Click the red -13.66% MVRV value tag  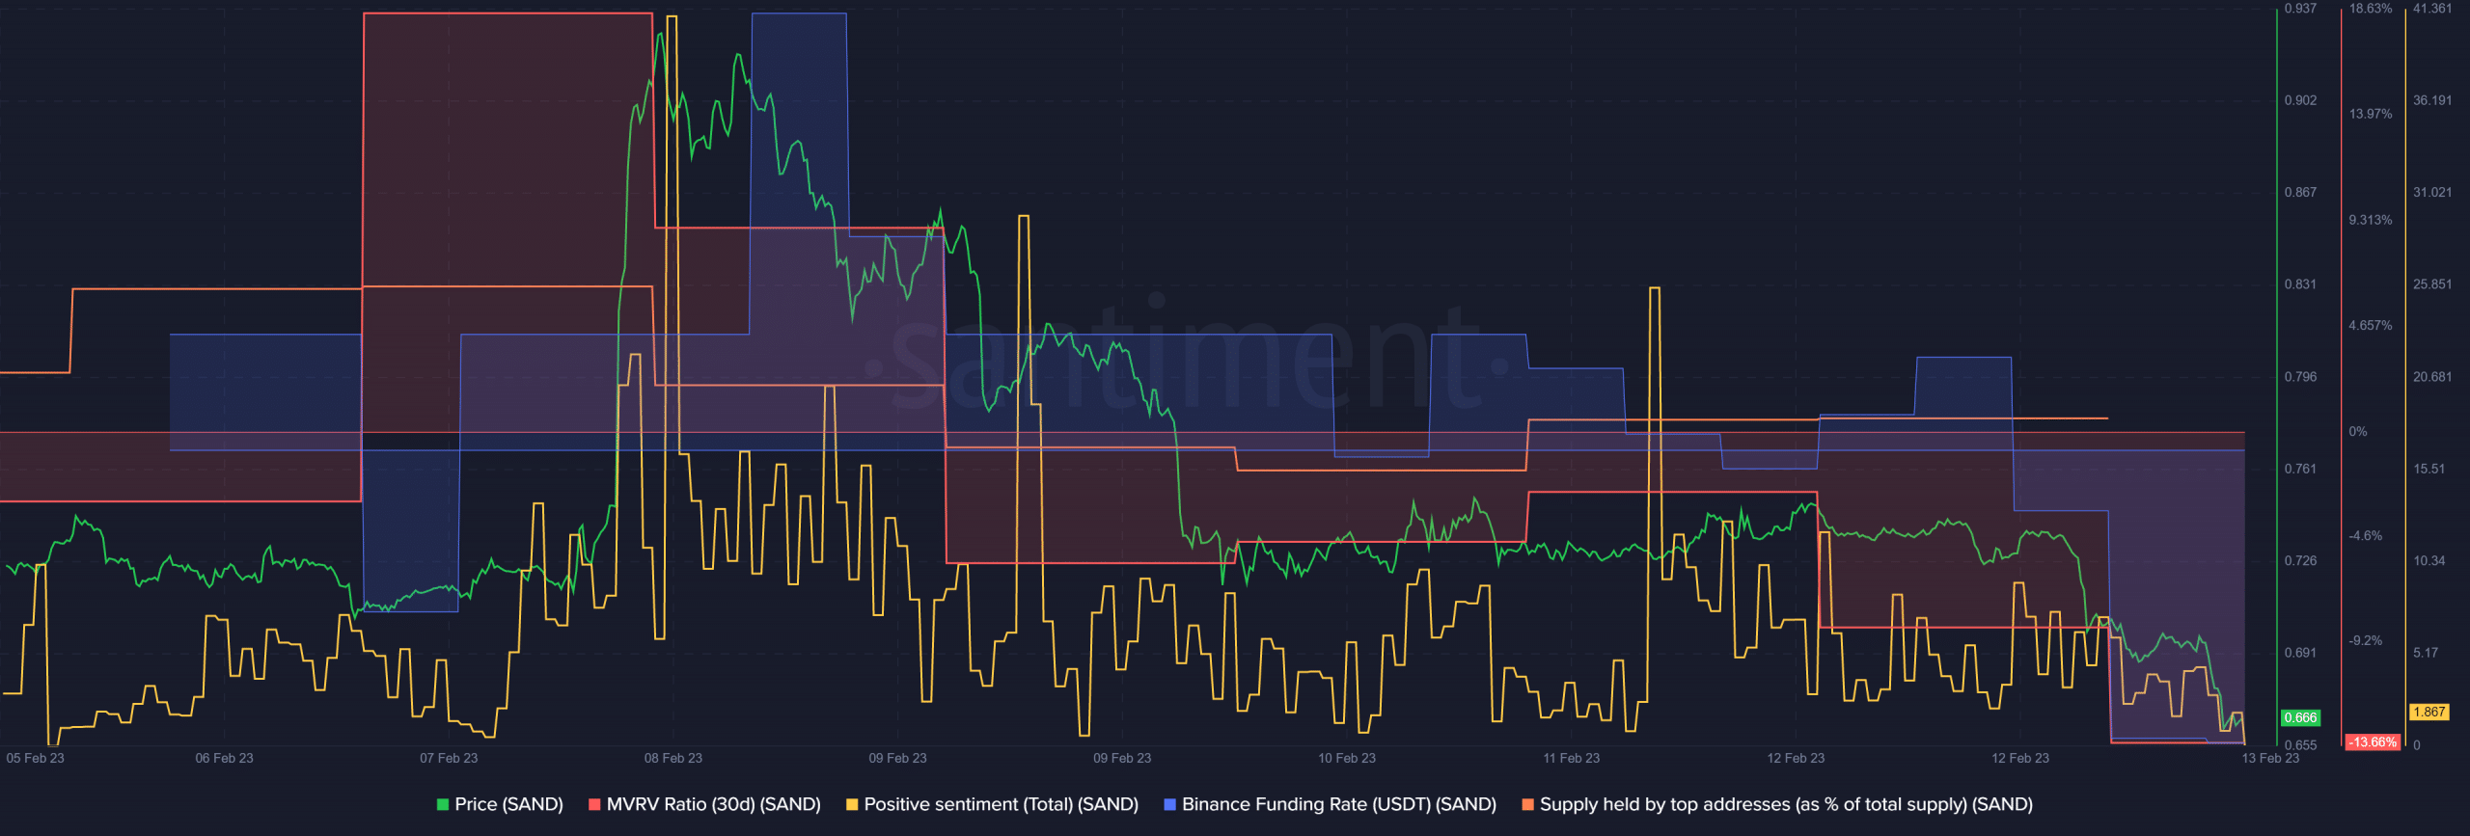point(2373,742)
